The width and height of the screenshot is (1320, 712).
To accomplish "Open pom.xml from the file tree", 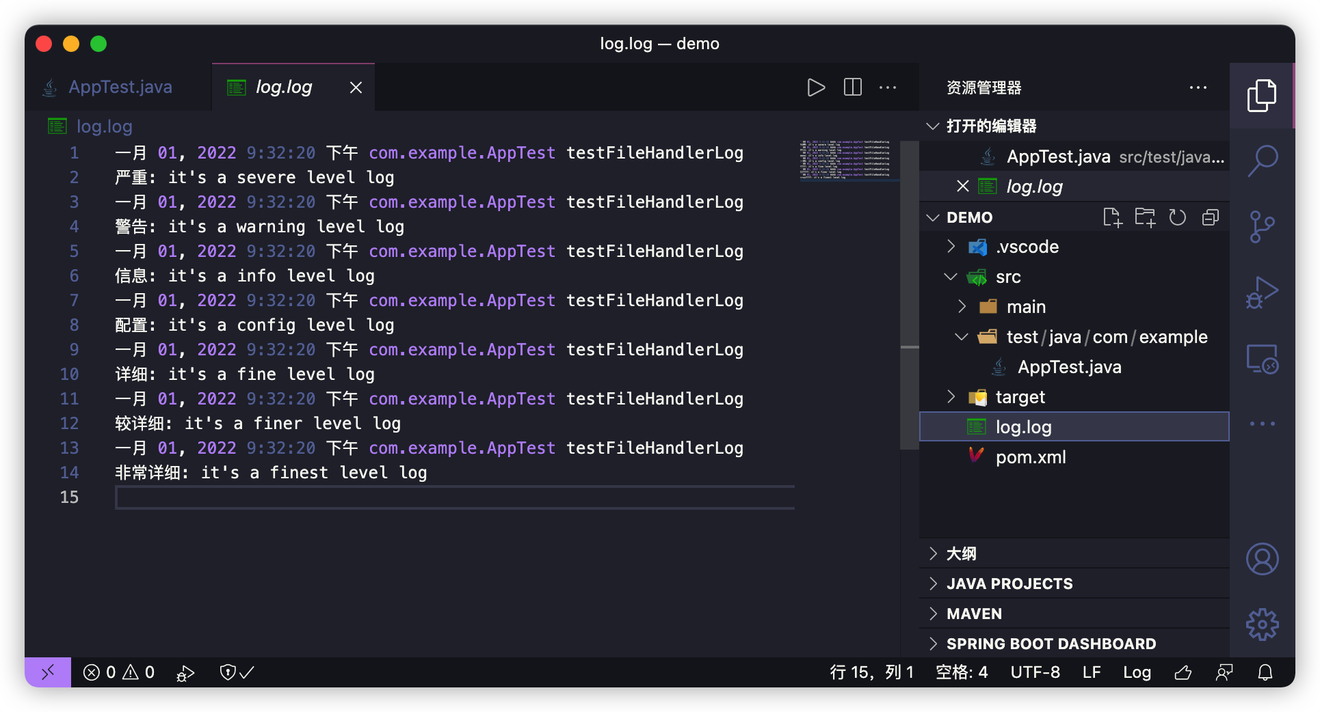I will coord(1031,457).
